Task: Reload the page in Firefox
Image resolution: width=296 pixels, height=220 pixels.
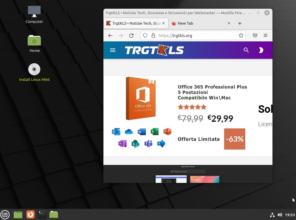Action: click(131, 35)
